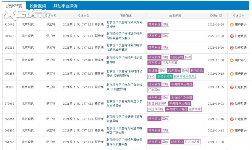Click 座椅故障 tag in row 575996
This screenshot has height=150, width=252.
pos(195,109)
